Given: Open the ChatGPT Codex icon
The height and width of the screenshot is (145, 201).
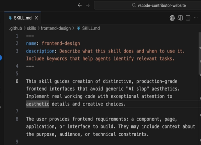Looking at the screenshot, I should coord(172,18).
